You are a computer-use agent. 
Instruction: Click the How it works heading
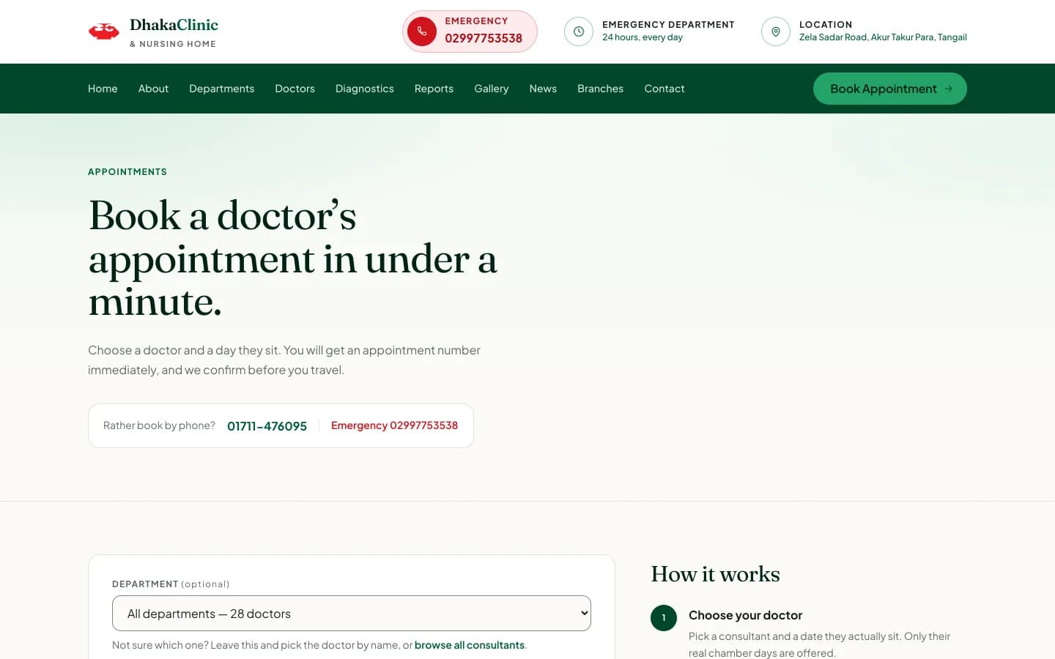coord(715,574)
